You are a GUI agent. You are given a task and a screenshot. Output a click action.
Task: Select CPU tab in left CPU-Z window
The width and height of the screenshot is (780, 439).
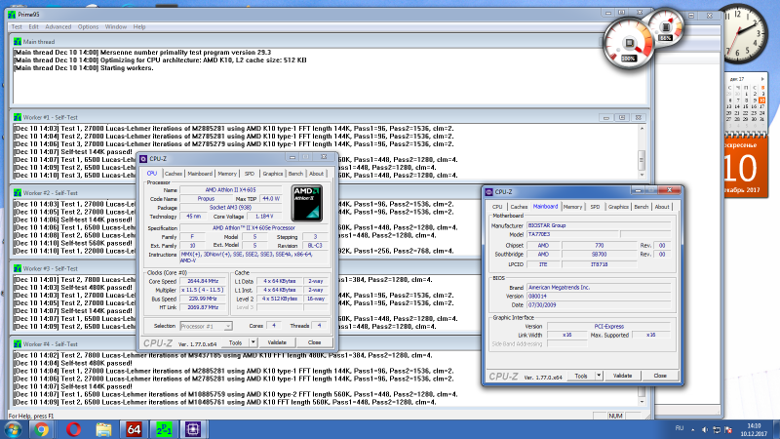[x=152, y=174]
